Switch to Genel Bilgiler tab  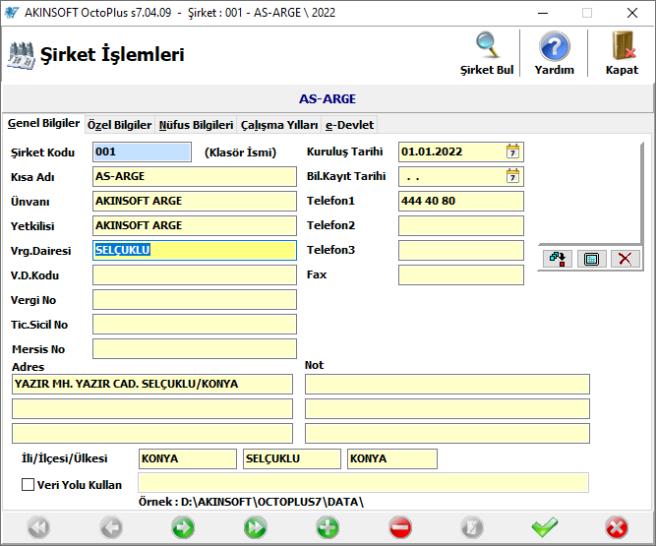point(43,123)
